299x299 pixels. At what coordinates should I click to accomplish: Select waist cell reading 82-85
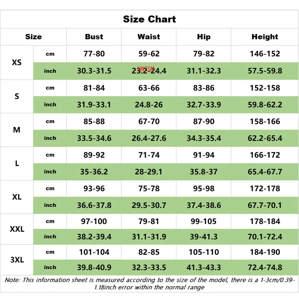tap(149, 252)
